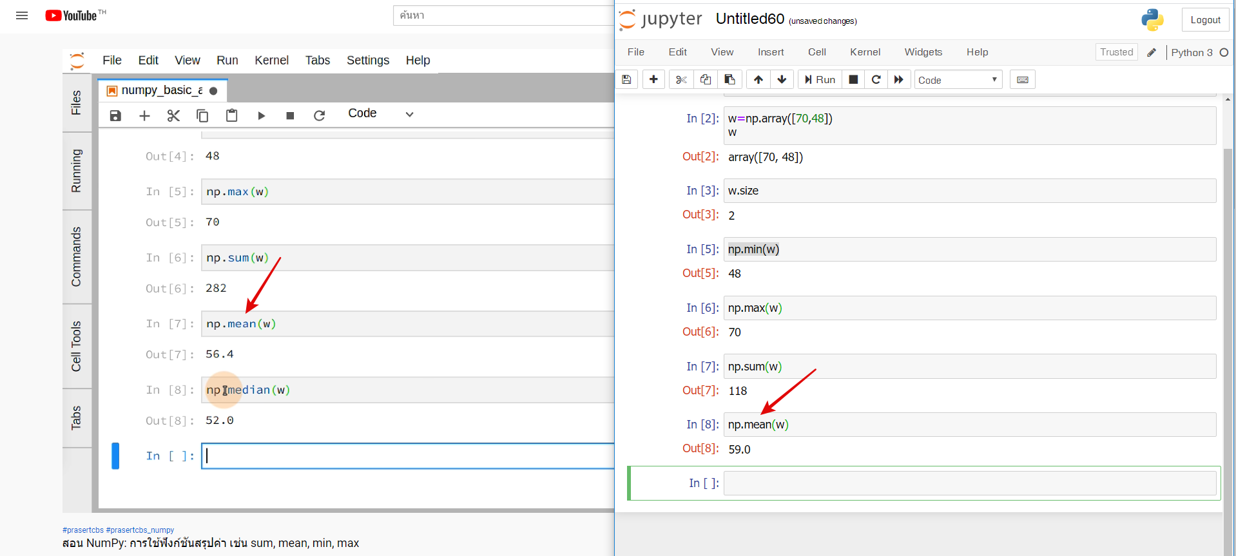Restart kernel in Jupyter Notebook toolbar
The image size is (1236, 556).
pyautogui.click(x=876, y=79)
